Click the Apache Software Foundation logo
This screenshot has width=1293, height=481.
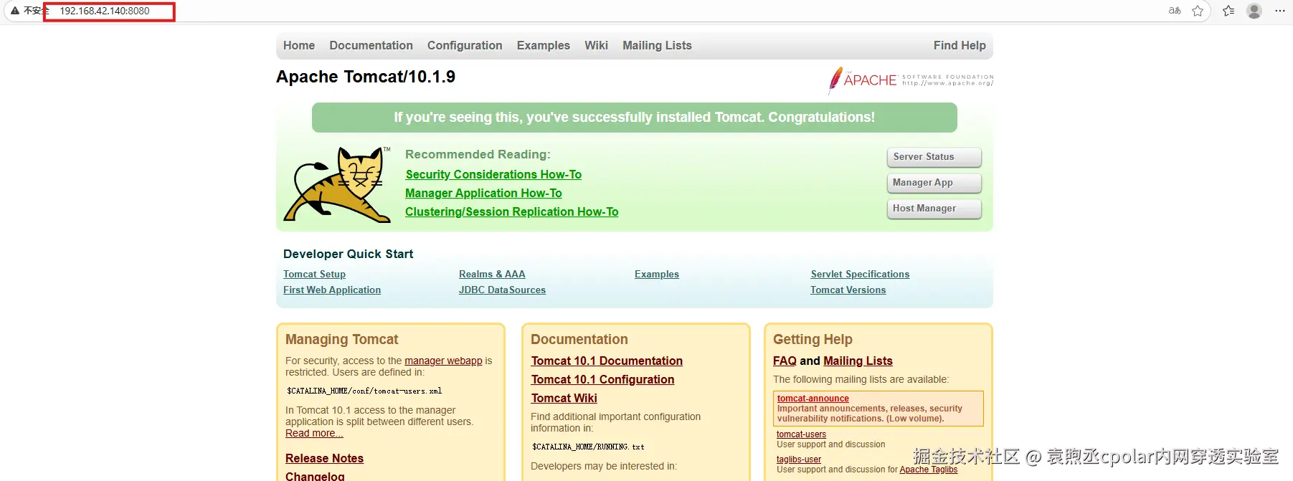pyautogui.click(x=911, y=80)
